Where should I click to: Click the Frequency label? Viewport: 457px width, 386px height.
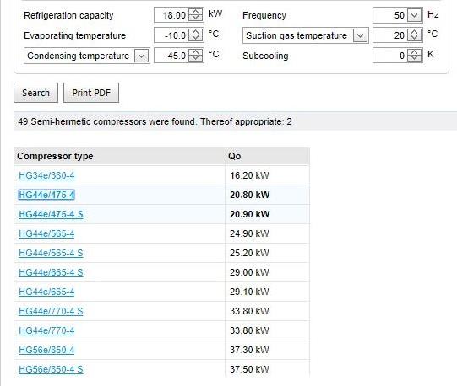264,15
